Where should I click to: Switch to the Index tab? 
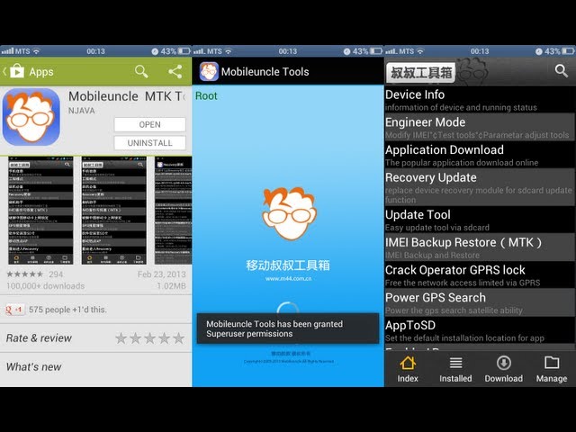(x=408, y=369)
